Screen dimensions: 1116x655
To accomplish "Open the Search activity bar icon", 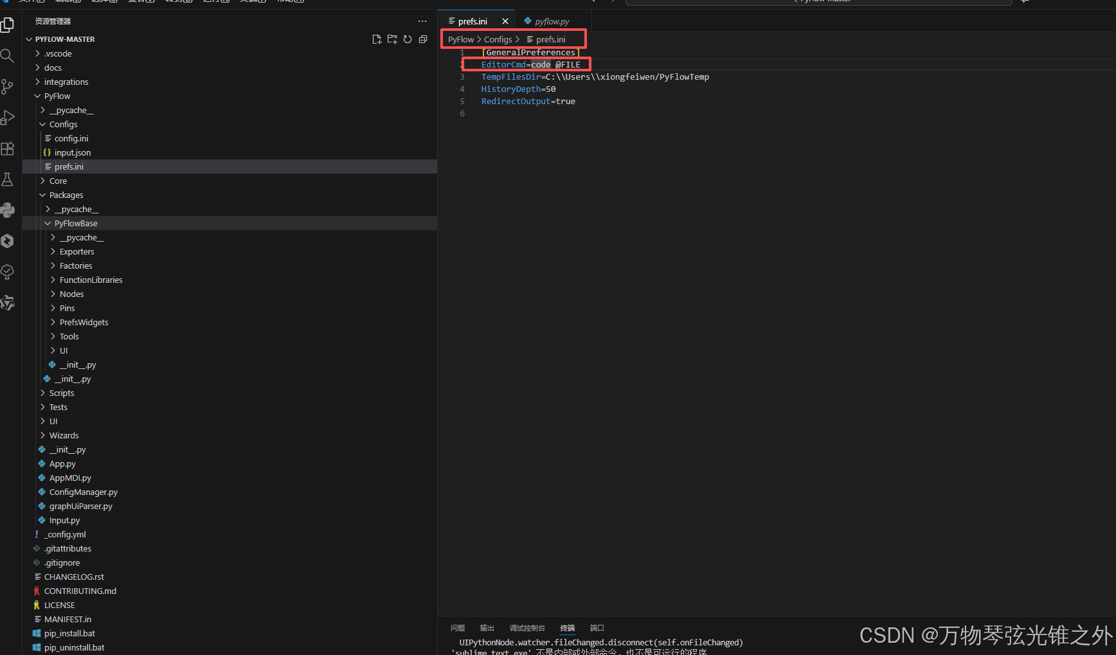I will (x=8, y=56).
